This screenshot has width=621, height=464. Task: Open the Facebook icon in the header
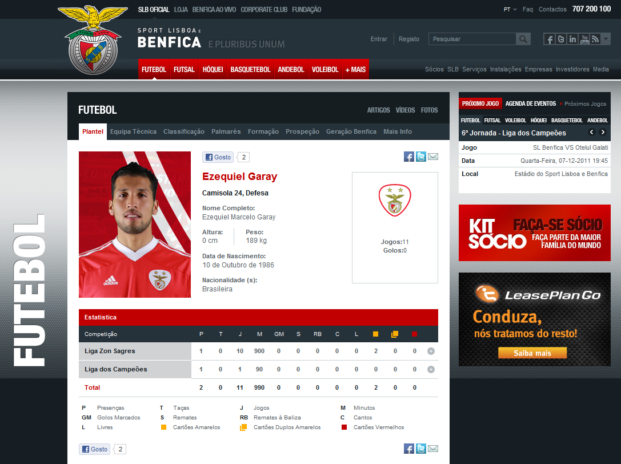pyautogui.click(x=550, y=39)
